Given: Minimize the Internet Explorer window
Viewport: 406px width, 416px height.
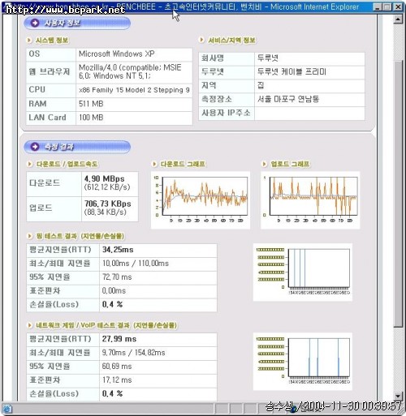Looking at the screenshot, I should (378, 7).
